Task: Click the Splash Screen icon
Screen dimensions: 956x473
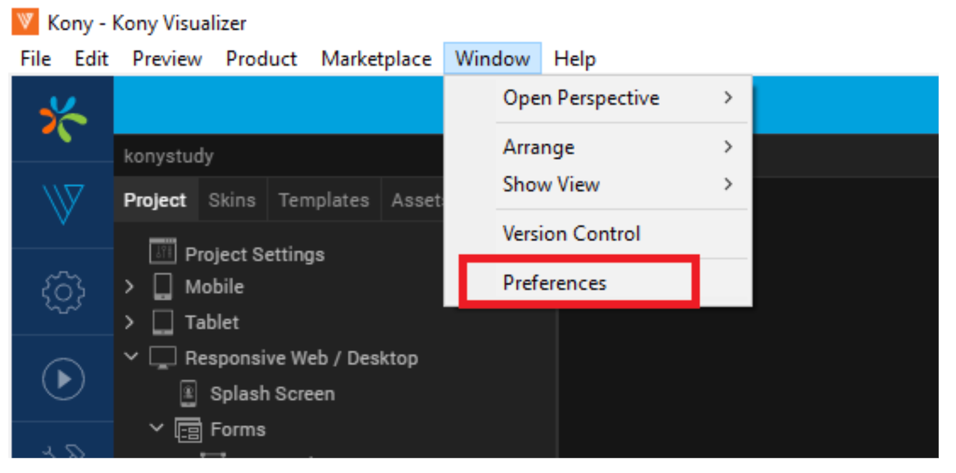Action: 188,393
